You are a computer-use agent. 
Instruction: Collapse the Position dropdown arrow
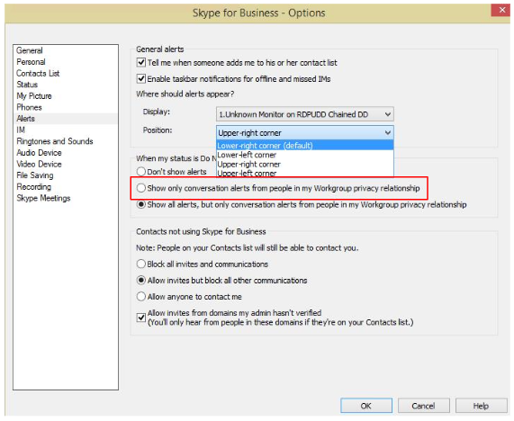[x=388, y=133]
